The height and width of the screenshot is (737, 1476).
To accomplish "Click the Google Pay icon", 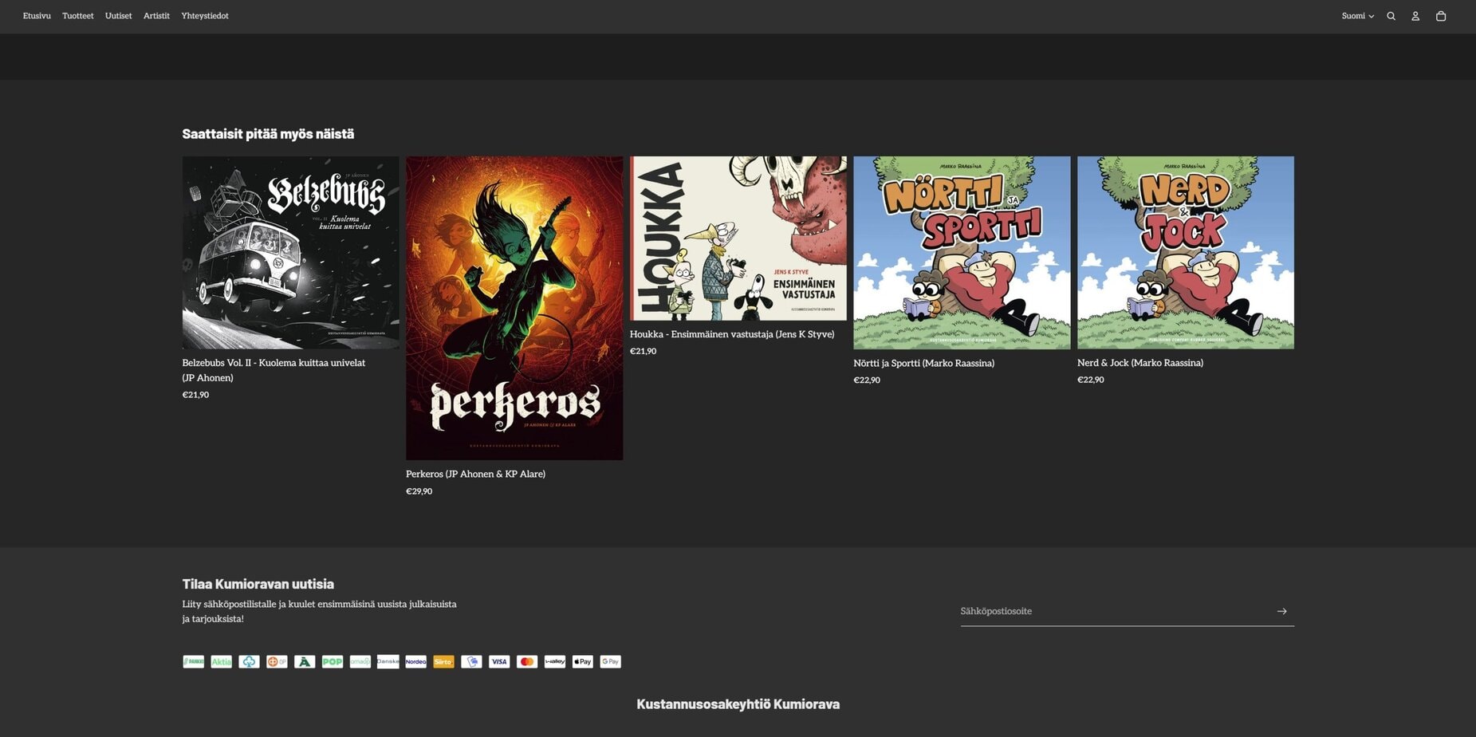I will (611, 661).
